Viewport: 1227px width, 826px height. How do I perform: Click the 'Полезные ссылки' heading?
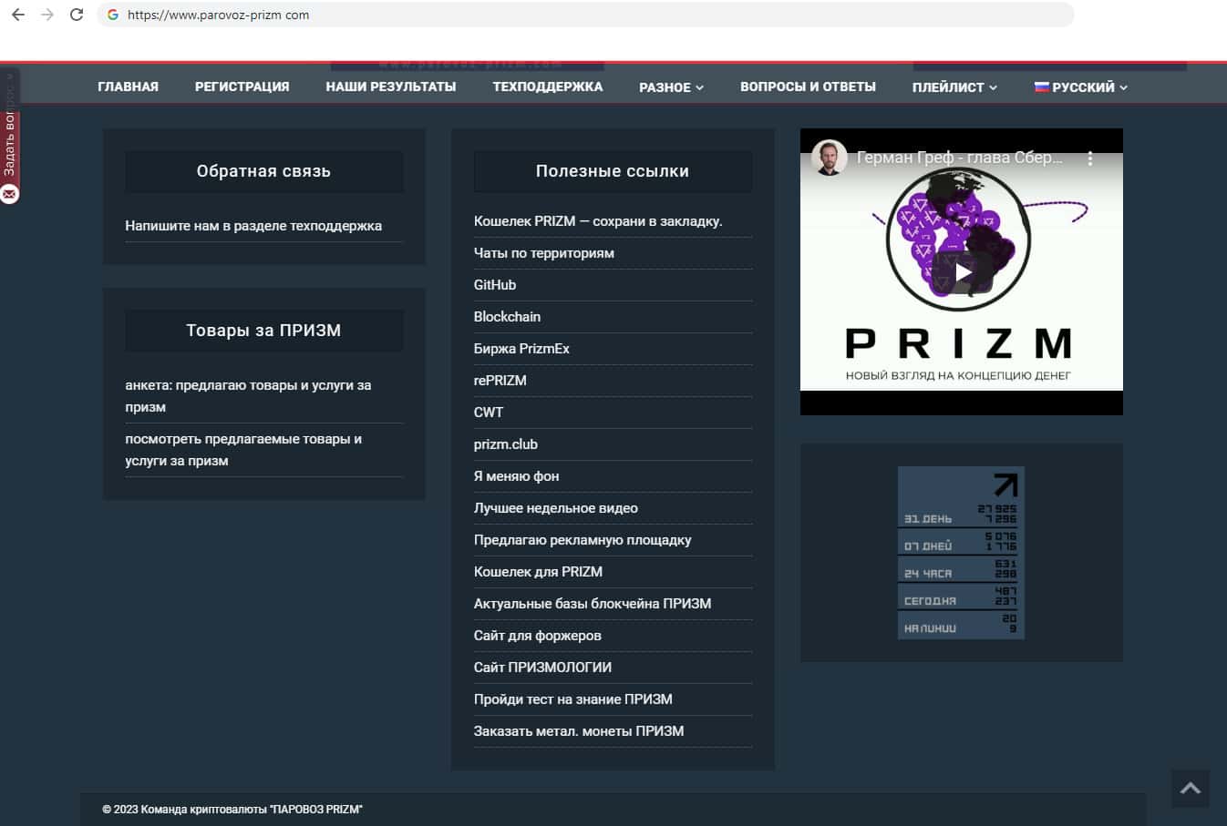coord(613,171)
